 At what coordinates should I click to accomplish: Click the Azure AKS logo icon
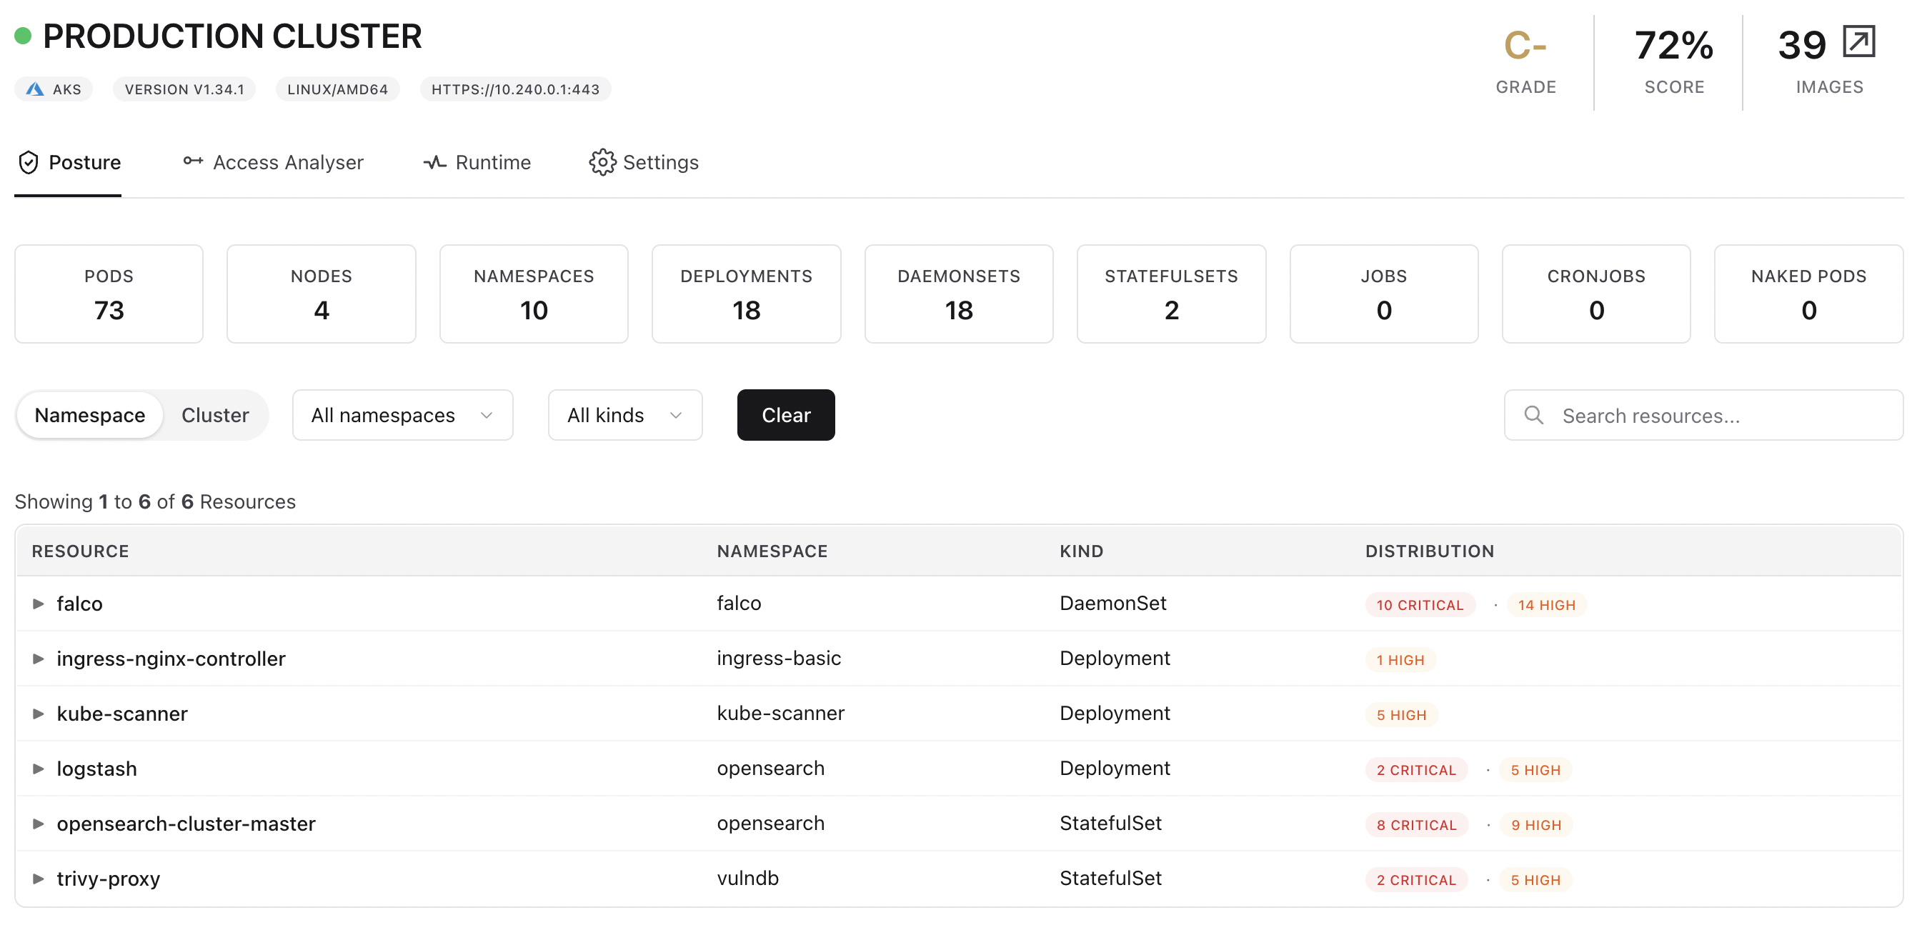[x=34, y=89]
